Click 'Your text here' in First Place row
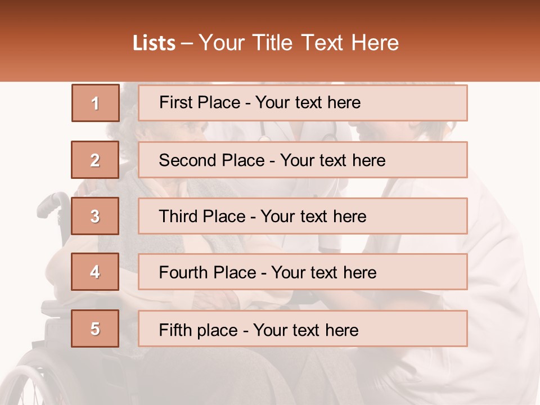Image resolution: width=540 pixels, height=405 pixels. click(308, 102)
